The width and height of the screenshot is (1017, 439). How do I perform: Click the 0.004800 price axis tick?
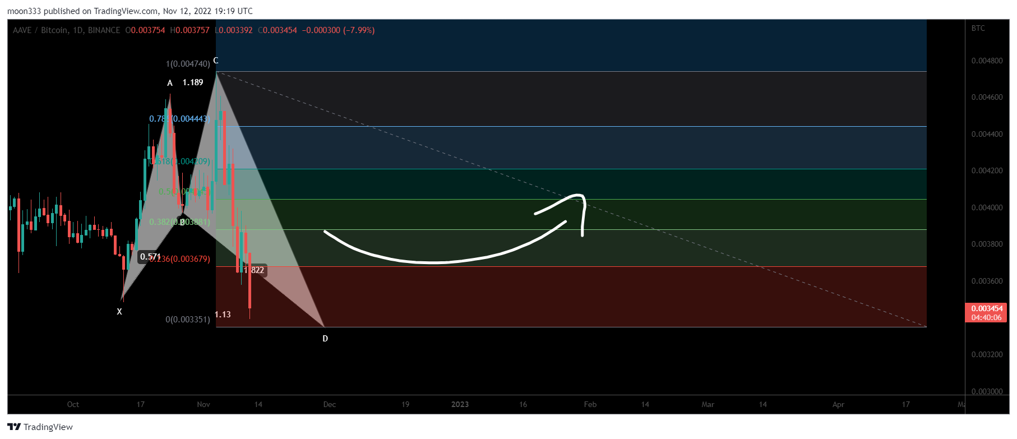point(987,61)
